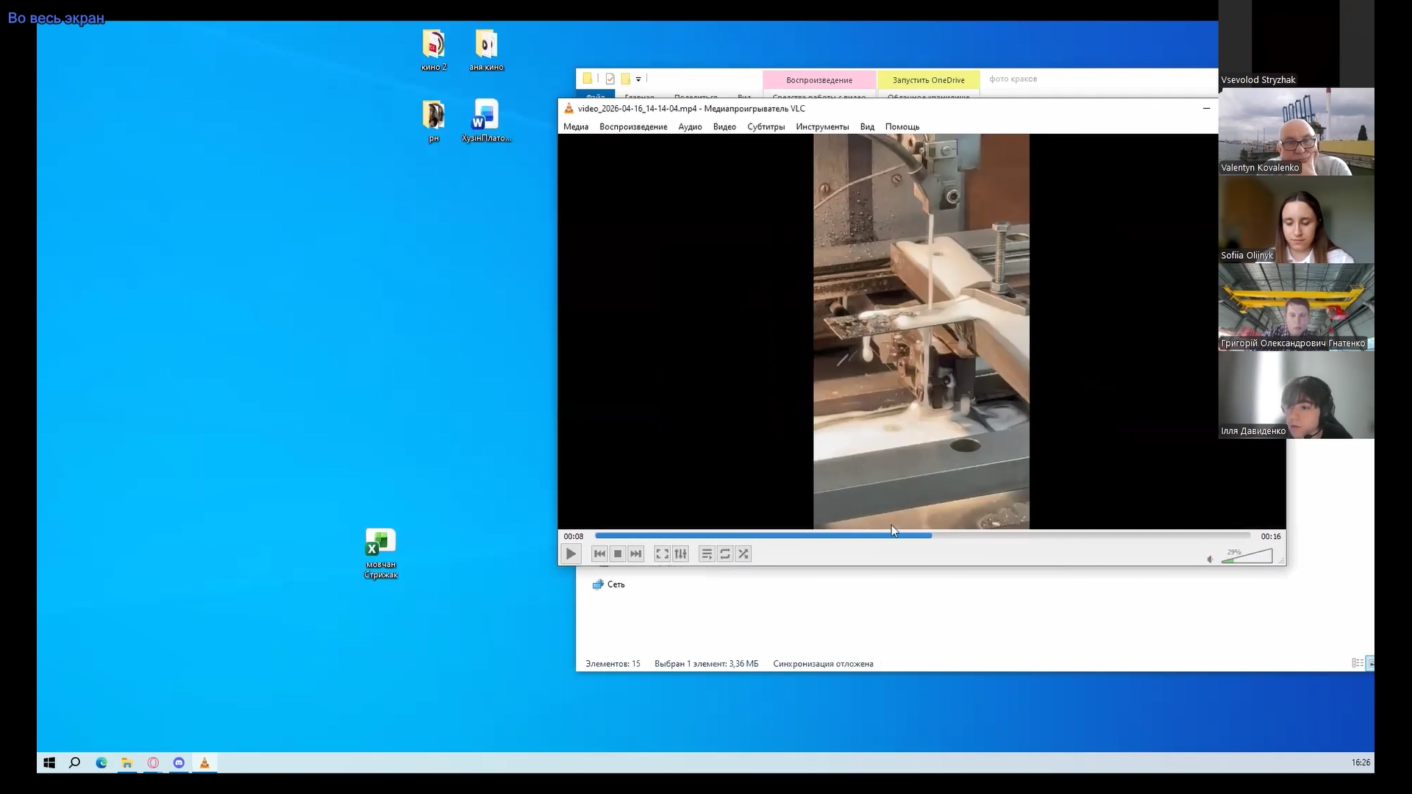Skip to next media track

point(636,554)
